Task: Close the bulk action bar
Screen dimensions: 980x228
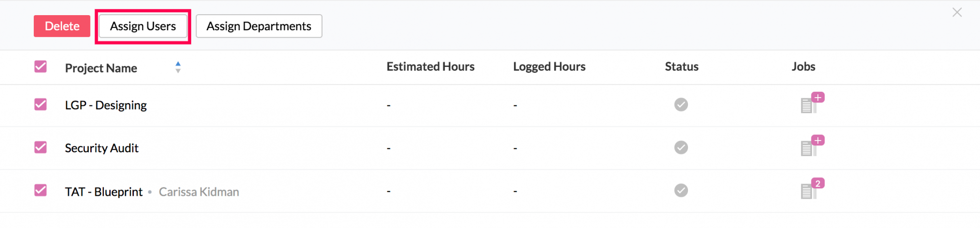Action: click(x=957, y=12)
